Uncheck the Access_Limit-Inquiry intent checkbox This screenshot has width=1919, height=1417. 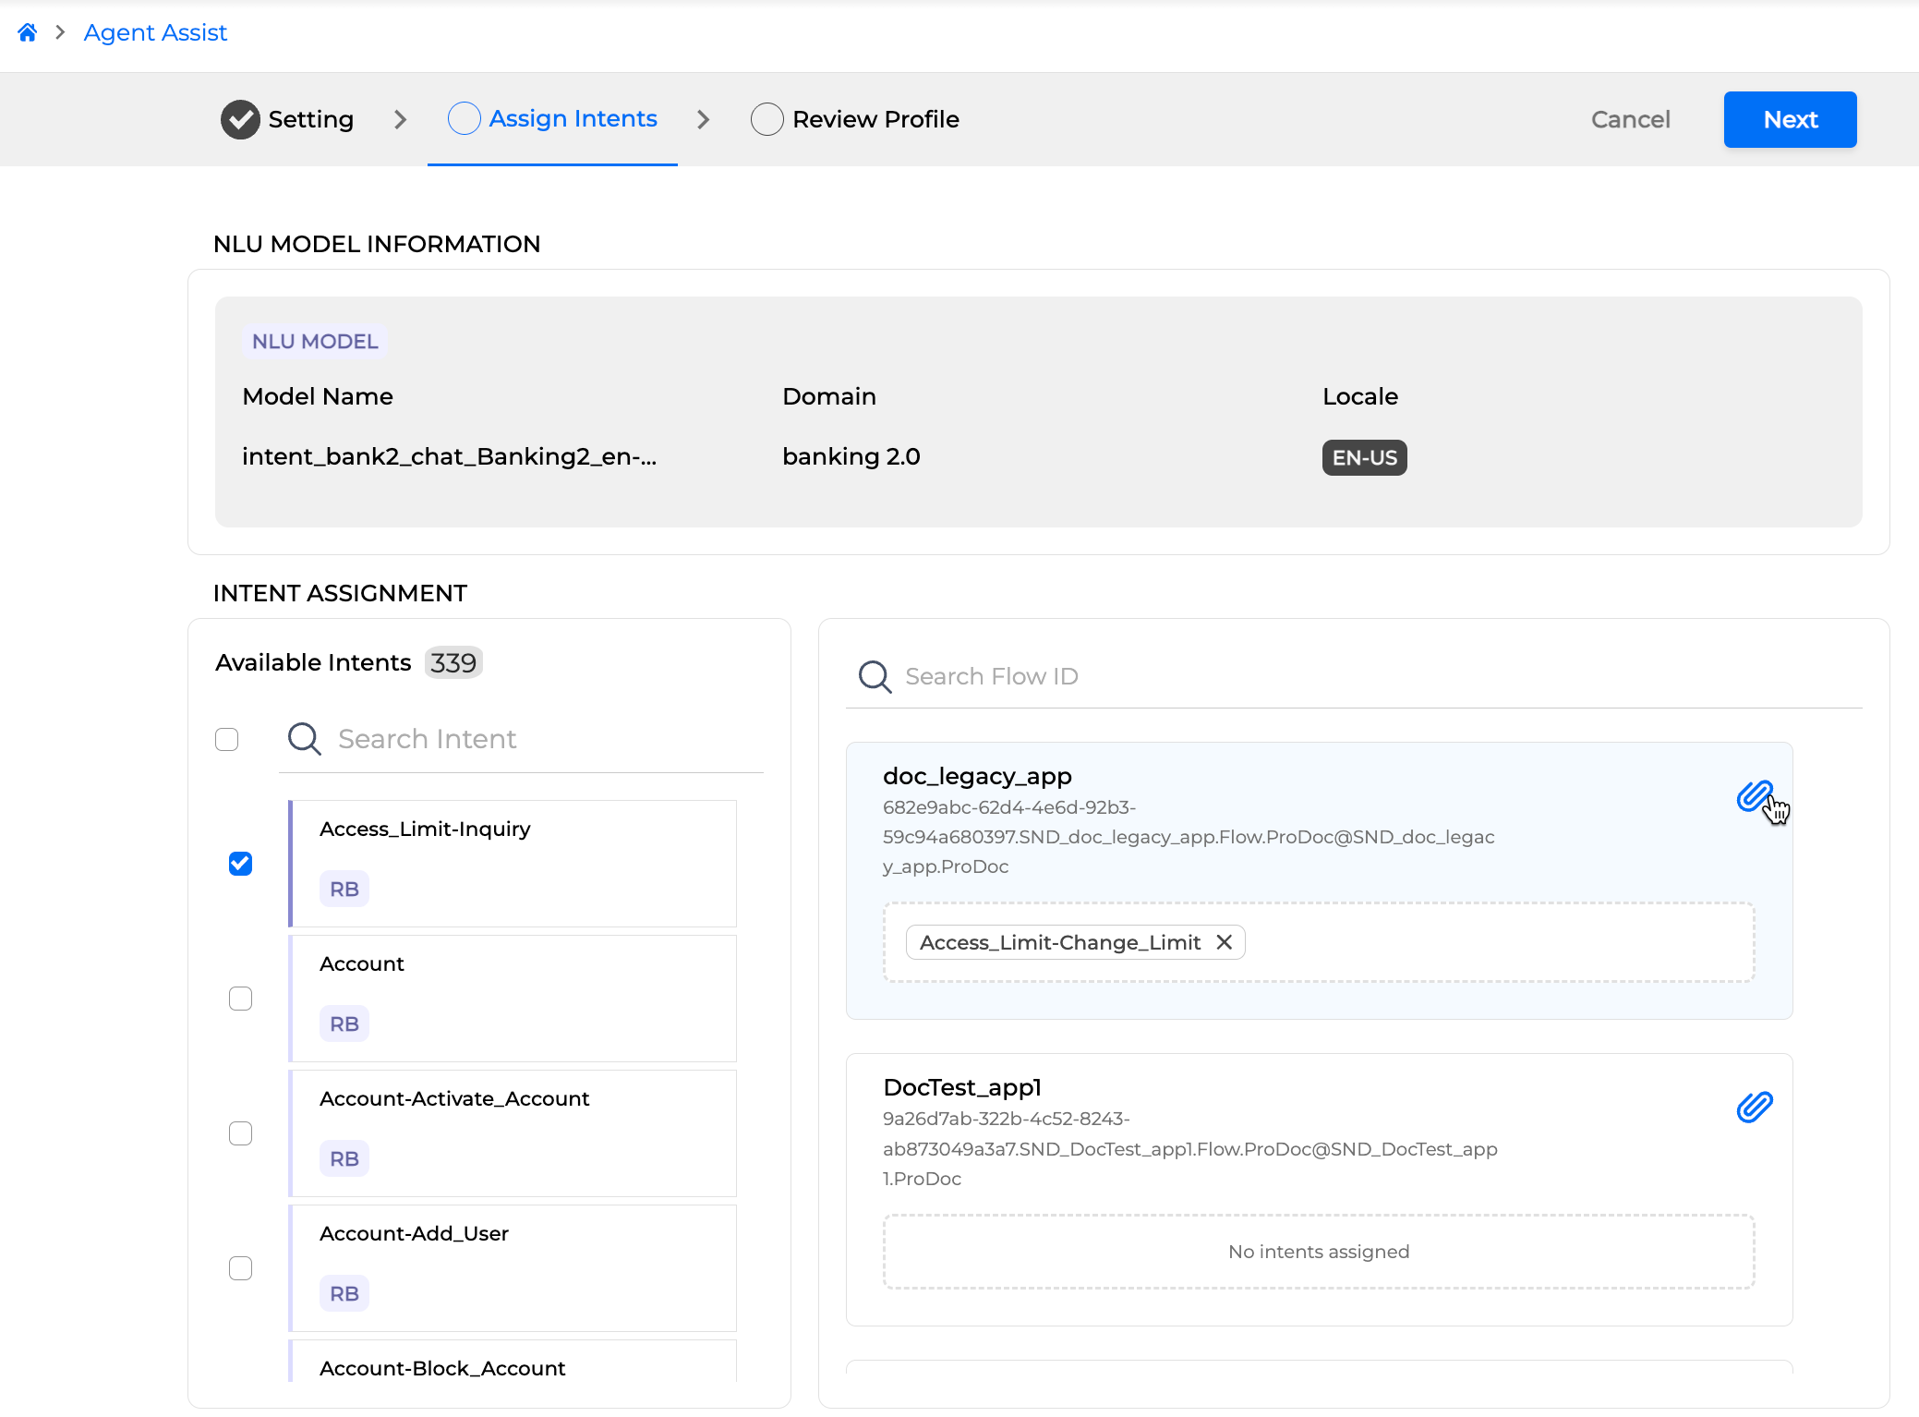click(240, 864)
